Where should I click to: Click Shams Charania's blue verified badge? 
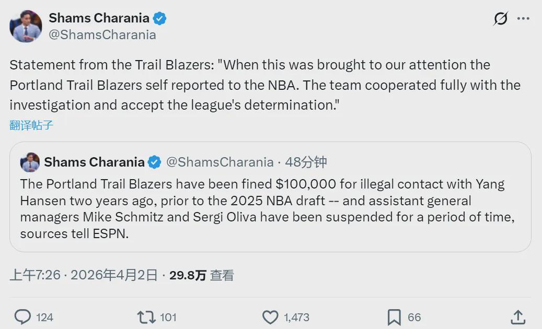[160, 17]
